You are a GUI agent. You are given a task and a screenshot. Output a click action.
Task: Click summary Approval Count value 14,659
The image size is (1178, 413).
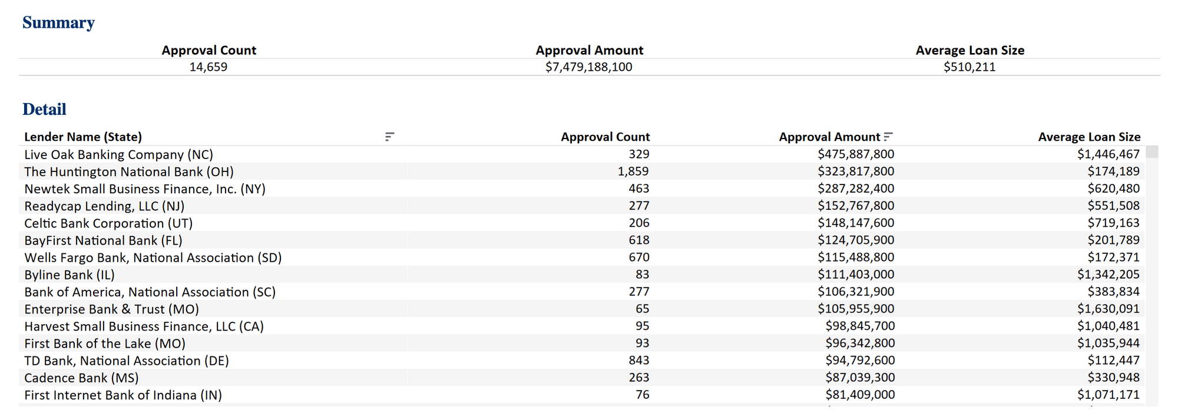pyautogui.click(x=209, y=67)
